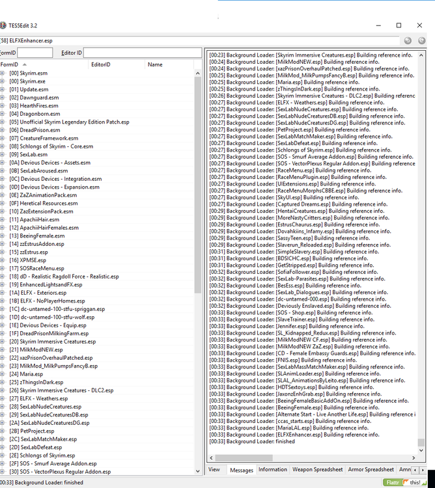Switch to the Messages tab
The width and height of the screenshot is (435, 488).
pyautogui.click(x=242, y=470)
